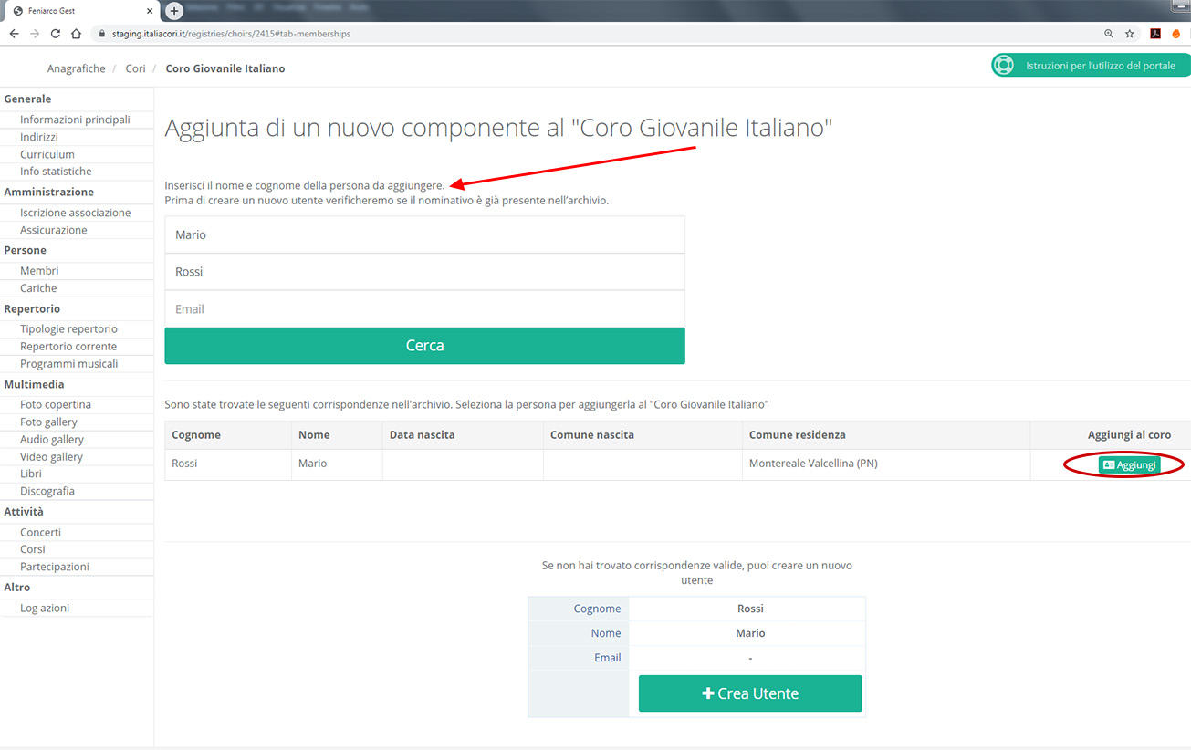This screenshot has height=750, width=1191.
Task: Select Informazioni principali in sidebar
Action: tap(75, 120)
